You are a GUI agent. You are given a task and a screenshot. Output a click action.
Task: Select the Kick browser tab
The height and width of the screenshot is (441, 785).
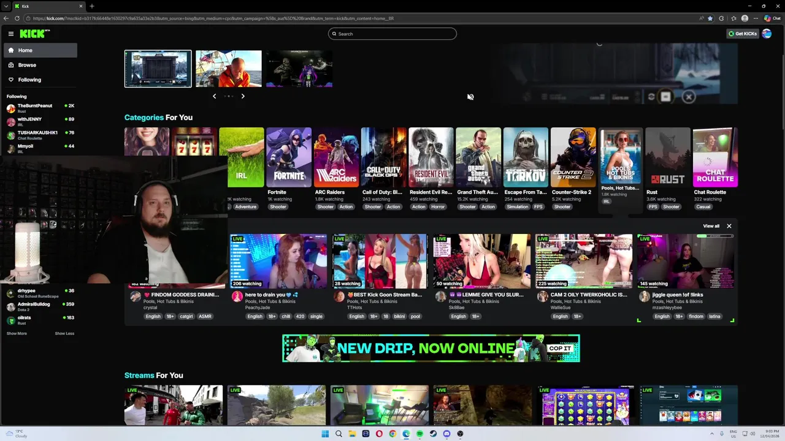pyautogui.click(x=49, y=6)
